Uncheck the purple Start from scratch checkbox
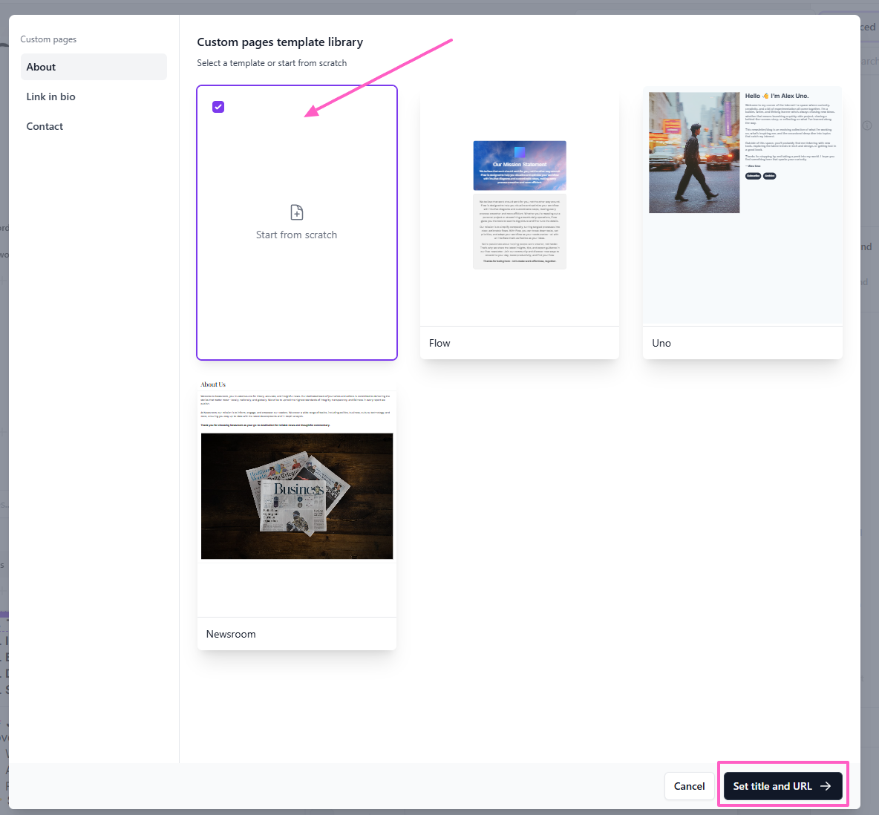 click(x=218, y=107)
